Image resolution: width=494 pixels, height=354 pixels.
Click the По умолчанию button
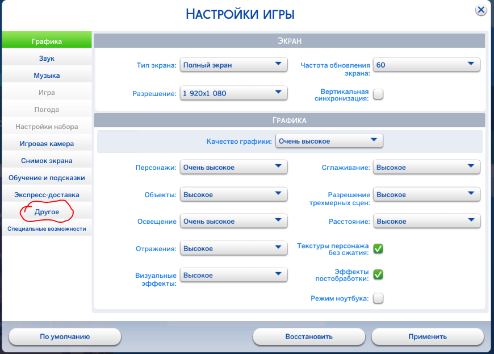[x=65, y=336]
